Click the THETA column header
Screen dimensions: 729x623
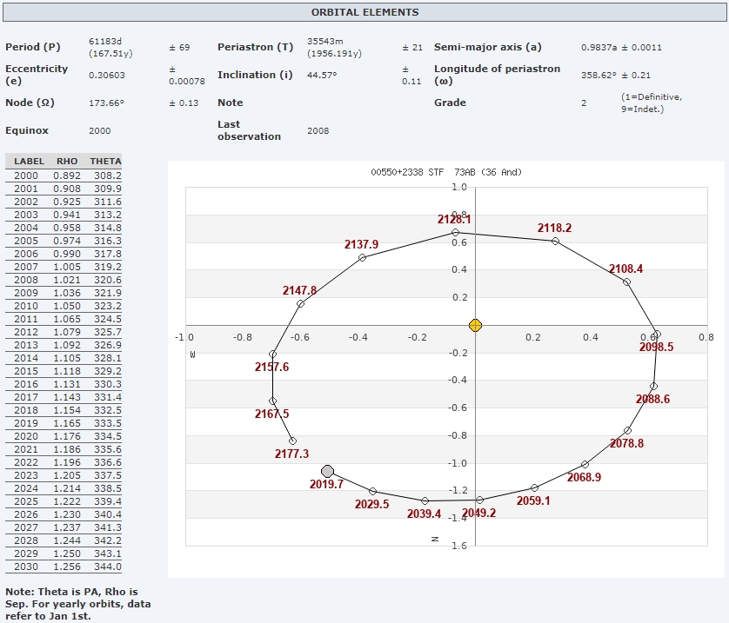(x=105, y=162)
